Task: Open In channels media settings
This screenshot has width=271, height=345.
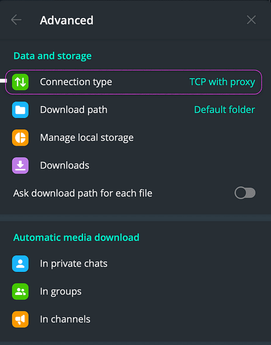Action: pos(65,319)
